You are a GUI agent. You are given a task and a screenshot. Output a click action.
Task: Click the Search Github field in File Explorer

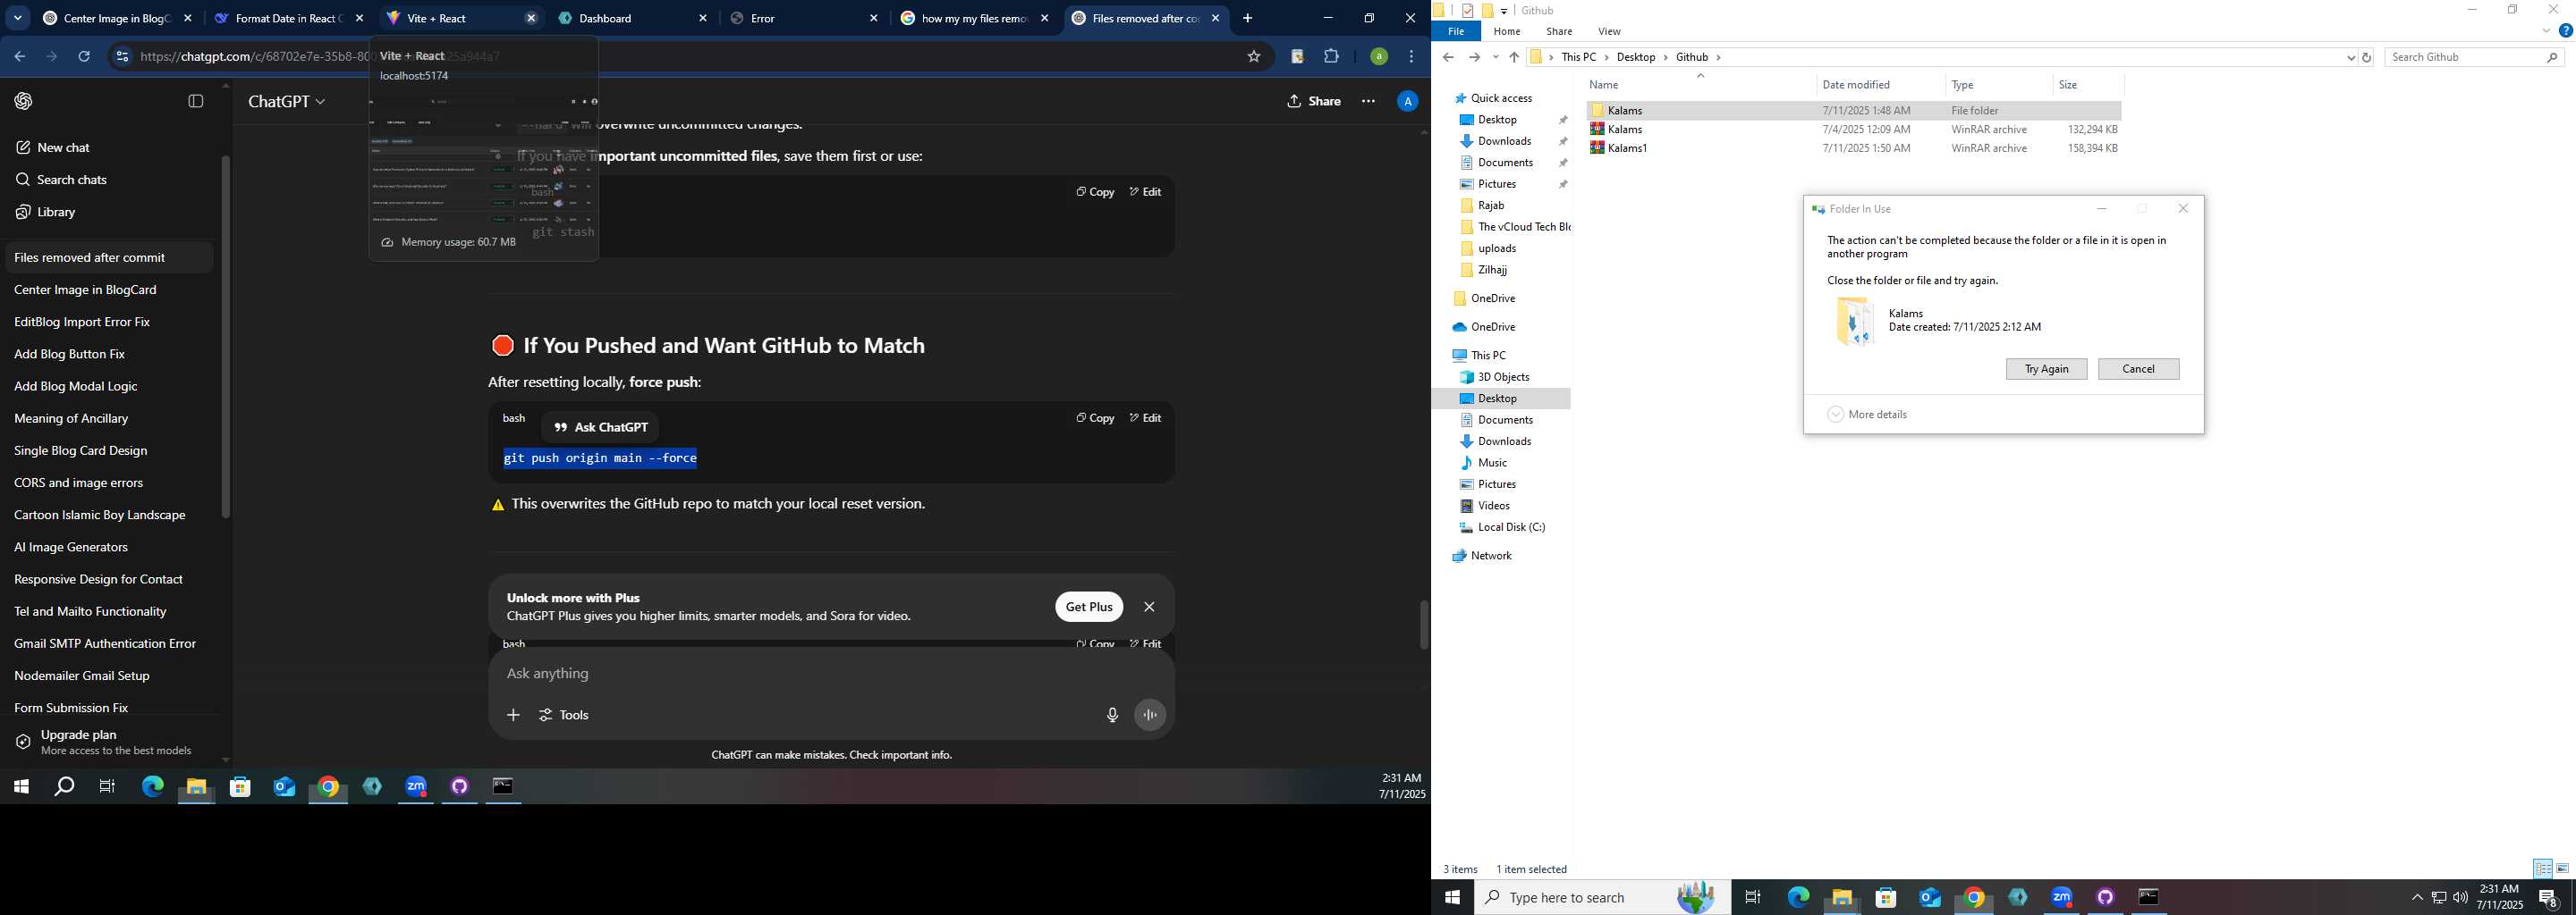(x=2474, y=57)
